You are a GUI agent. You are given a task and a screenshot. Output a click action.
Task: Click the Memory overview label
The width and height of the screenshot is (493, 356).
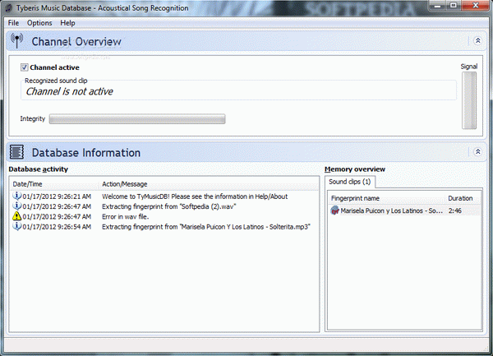pos(355,169)
